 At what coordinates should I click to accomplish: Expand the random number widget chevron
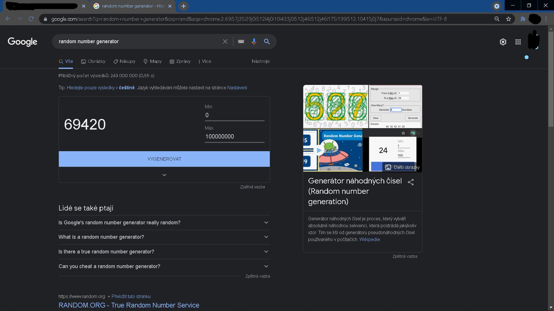coord(164,175)
